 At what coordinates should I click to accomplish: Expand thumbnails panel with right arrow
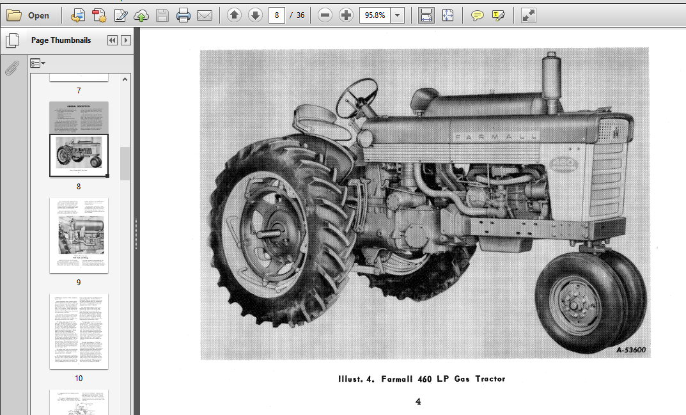click(x=125, y=40)
